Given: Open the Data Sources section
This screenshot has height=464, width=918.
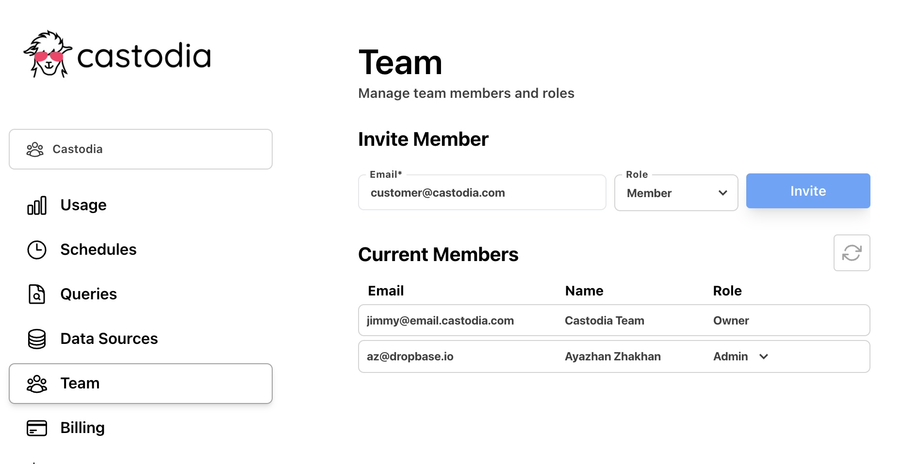Looking at the screenshot, I should pyautogui.click(x=109, y=339).
